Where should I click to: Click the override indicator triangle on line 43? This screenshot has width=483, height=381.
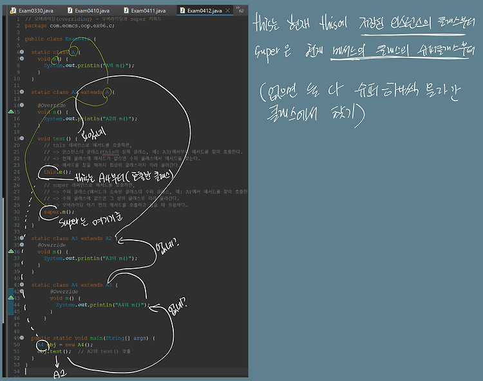coord(11,298)
